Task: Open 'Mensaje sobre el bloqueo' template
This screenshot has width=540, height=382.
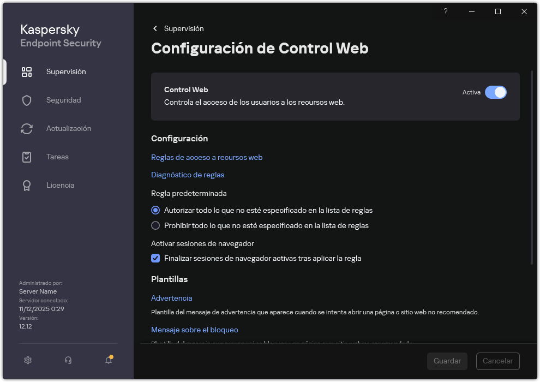Action: coord(194,330)
